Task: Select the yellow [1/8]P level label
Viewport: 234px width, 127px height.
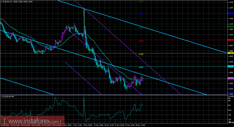Action: click(141, 54)
